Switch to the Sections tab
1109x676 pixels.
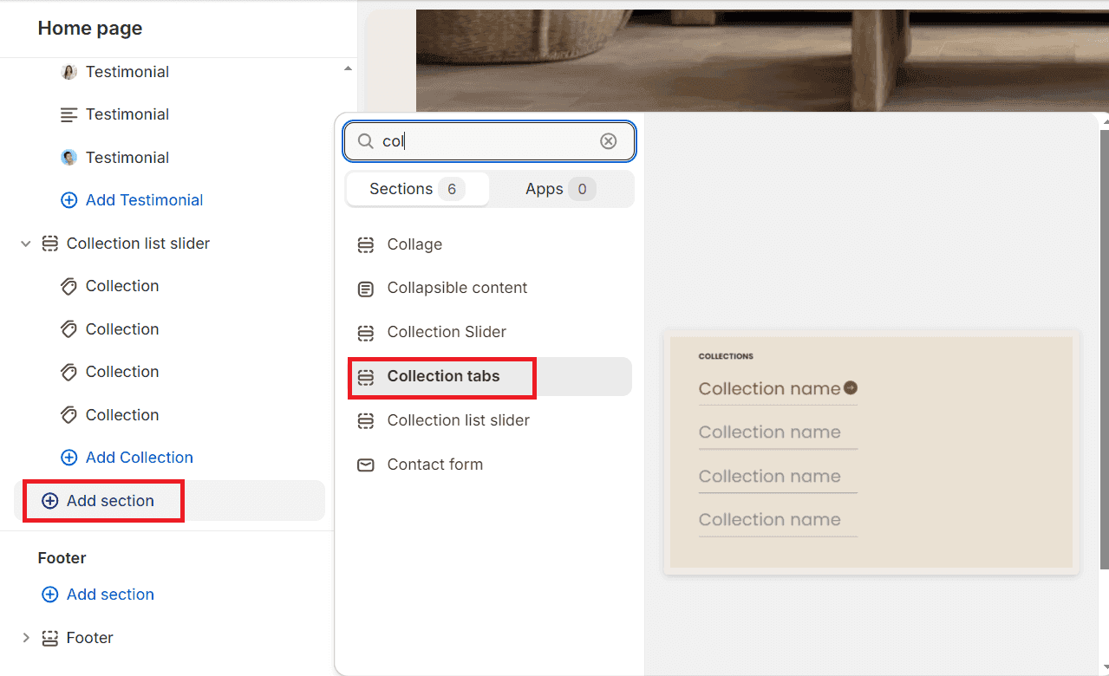[417, 189]
